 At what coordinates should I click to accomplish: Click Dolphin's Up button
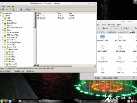[x=105, y=28]
